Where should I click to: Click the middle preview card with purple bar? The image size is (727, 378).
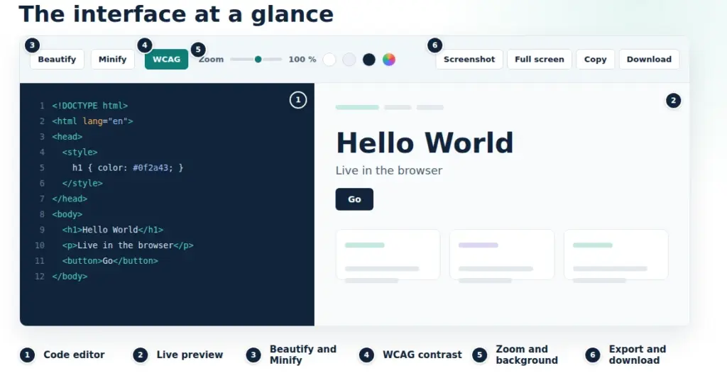click(x=502, y=255)
